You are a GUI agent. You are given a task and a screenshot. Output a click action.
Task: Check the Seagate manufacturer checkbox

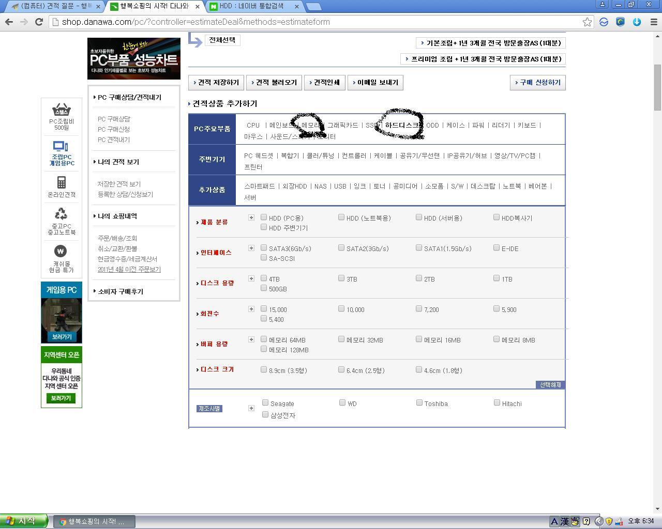(x=265, y=403)
